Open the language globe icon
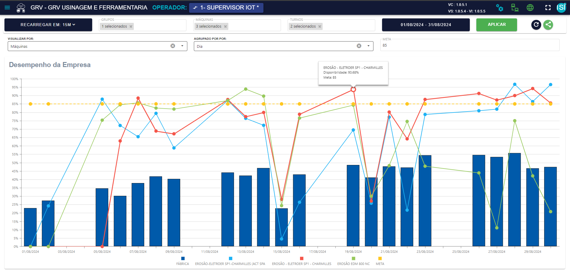 [530, 8]
